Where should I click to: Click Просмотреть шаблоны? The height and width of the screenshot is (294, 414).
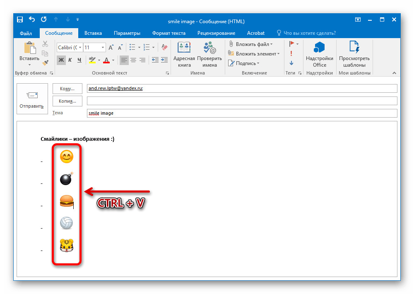(354, 54)
